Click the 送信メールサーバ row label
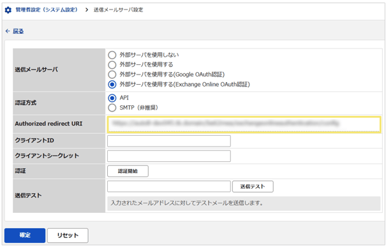The width and height of the screenshot is (386, 246). pos(36,69)
